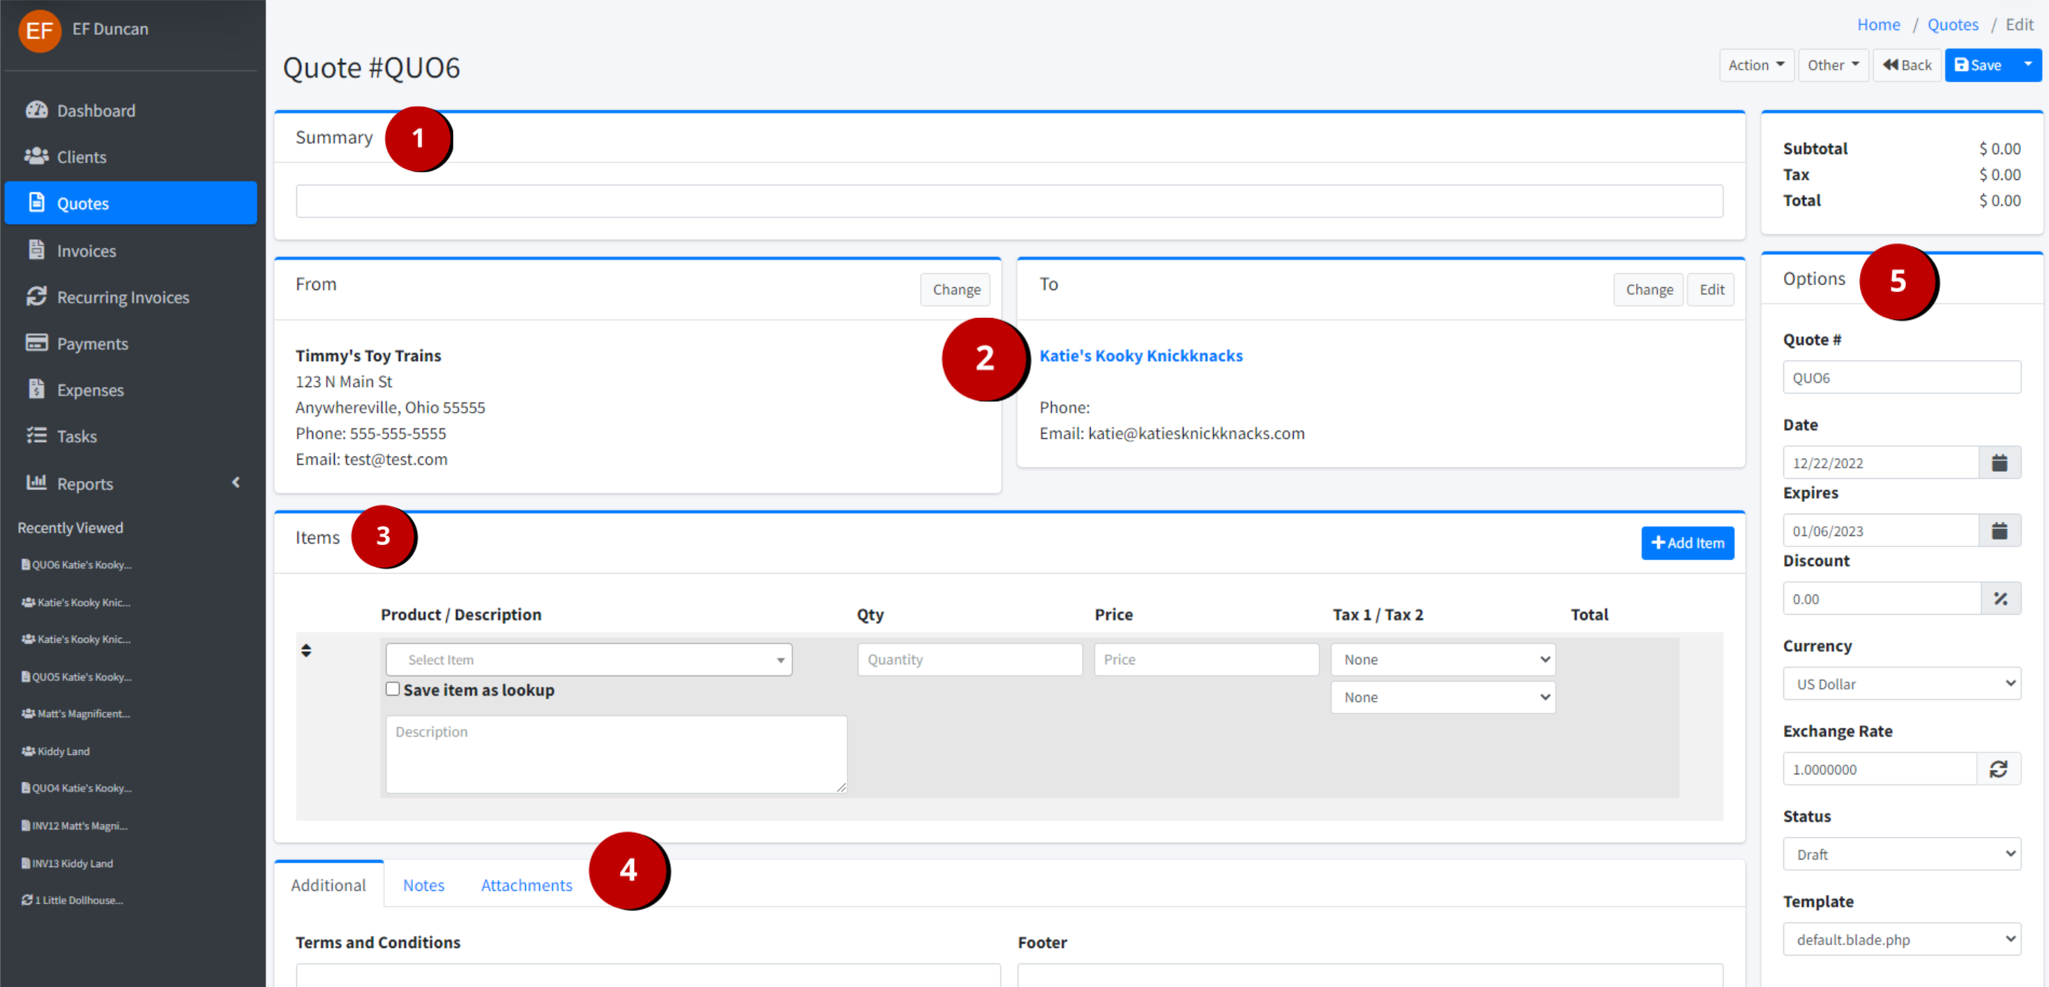Screen dimensions: 2049x987
Task: Expand the Select Item product dropdown
Action: point(589,659)
